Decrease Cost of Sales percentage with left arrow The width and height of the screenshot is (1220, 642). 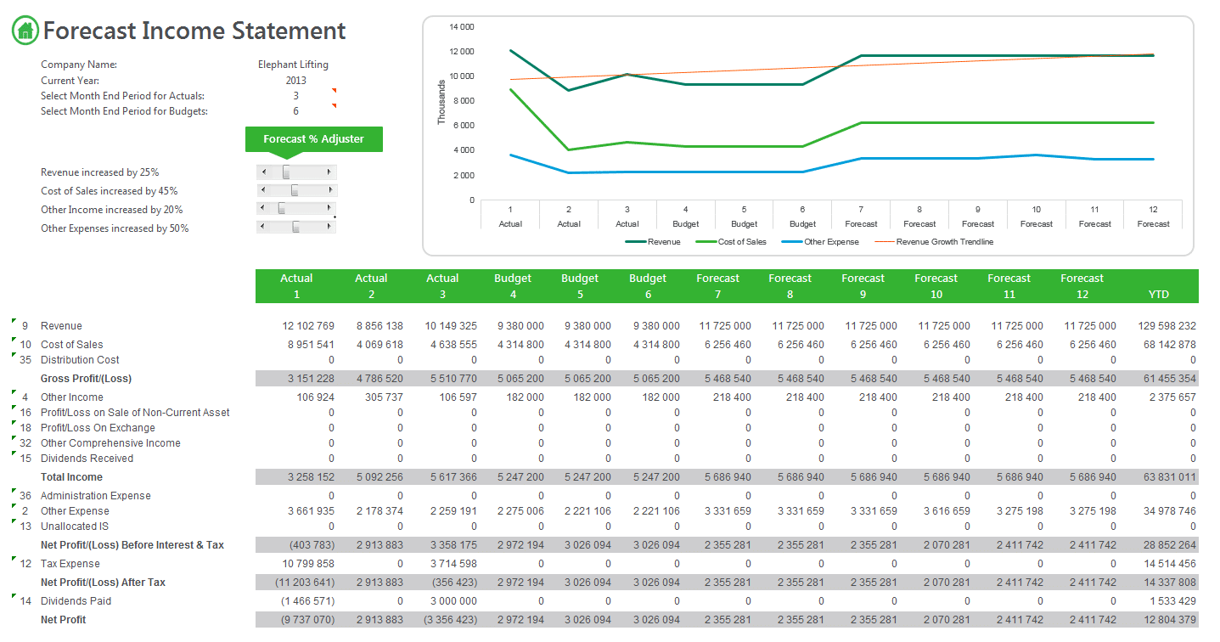point(263,191)
